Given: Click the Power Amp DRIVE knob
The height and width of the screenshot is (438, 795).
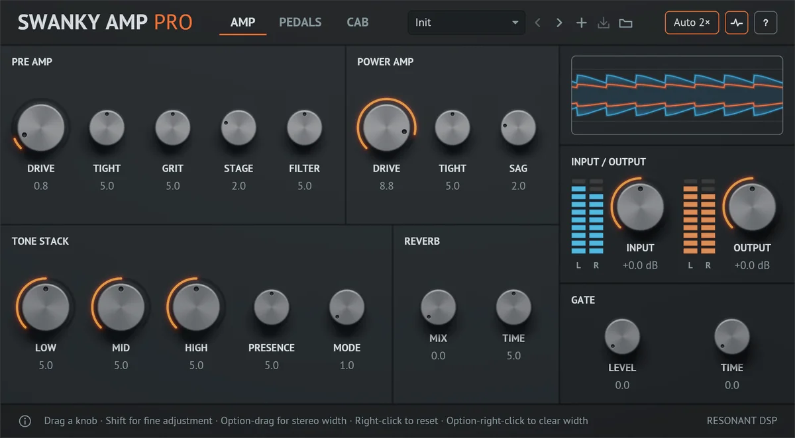Looking at the screenshot, I should click(x=387, y=128).
